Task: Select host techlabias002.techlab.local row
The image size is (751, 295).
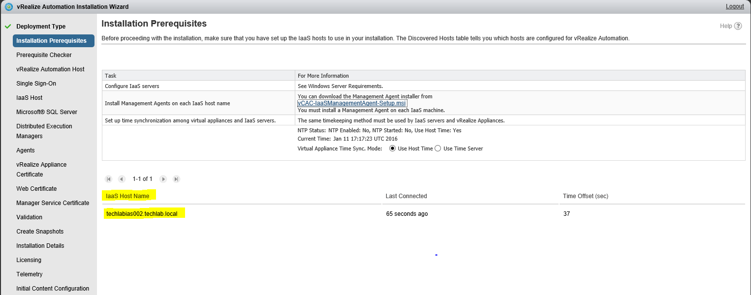Action: coord(423,214)
